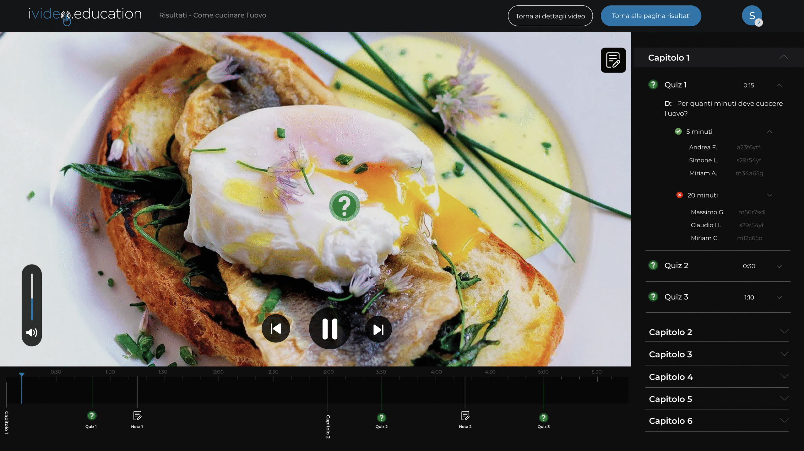
Task: Open Nota 1 marker on timeline
Action: (x=137, y=416)
